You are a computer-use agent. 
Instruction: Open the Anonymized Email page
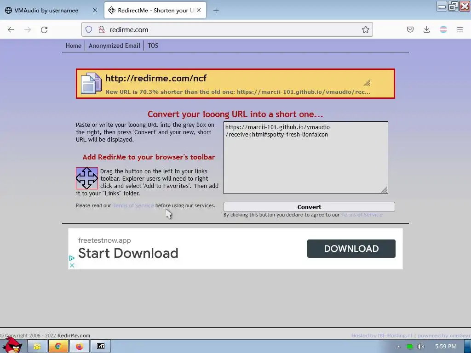(x=114, y=46)
